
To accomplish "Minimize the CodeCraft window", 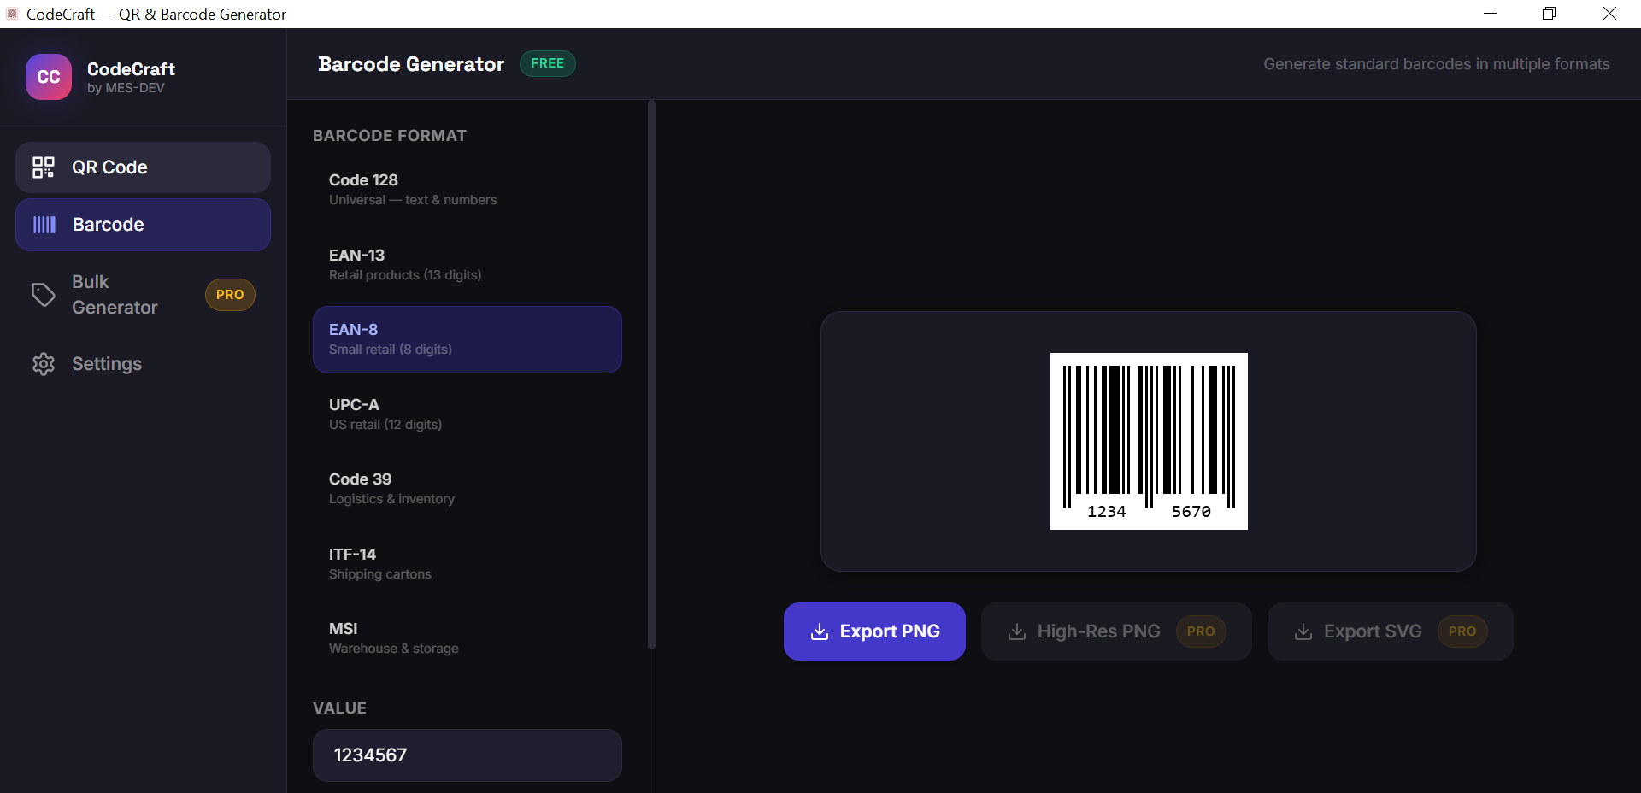I will (1490, 14).
